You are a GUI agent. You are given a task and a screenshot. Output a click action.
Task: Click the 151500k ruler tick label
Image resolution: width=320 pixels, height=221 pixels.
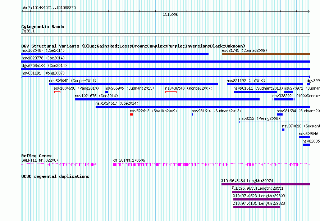pyautogui.click(x=170, y=15)
